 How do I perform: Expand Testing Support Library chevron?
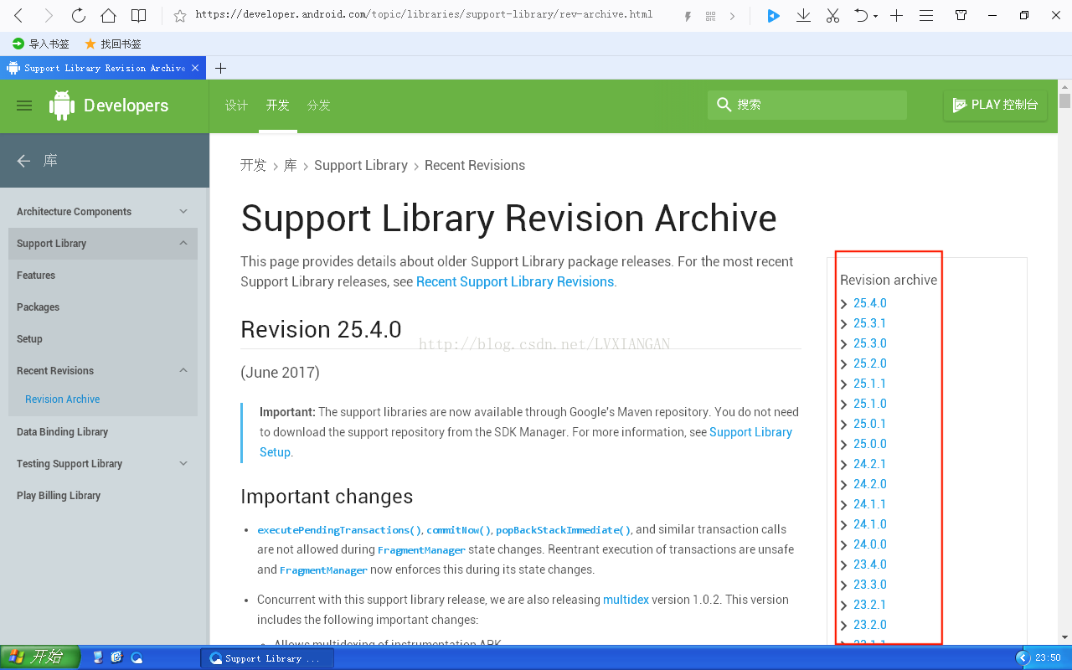point(183,463)
